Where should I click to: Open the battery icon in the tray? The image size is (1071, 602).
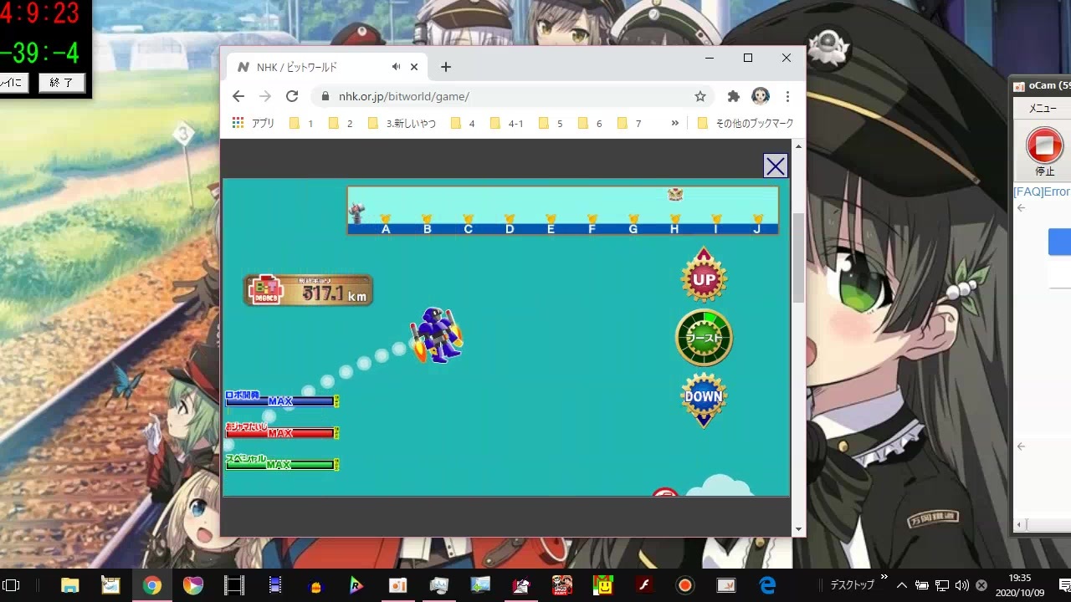921,585
